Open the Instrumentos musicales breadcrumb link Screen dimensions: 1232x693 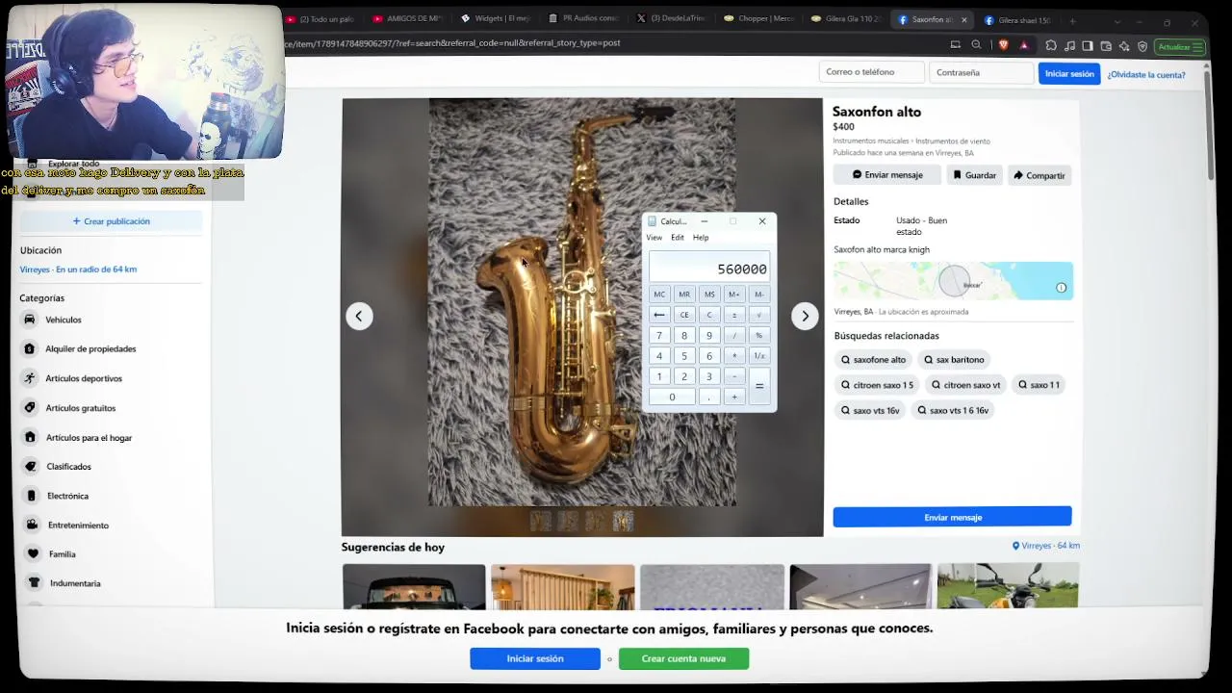[x=871, y=141]
